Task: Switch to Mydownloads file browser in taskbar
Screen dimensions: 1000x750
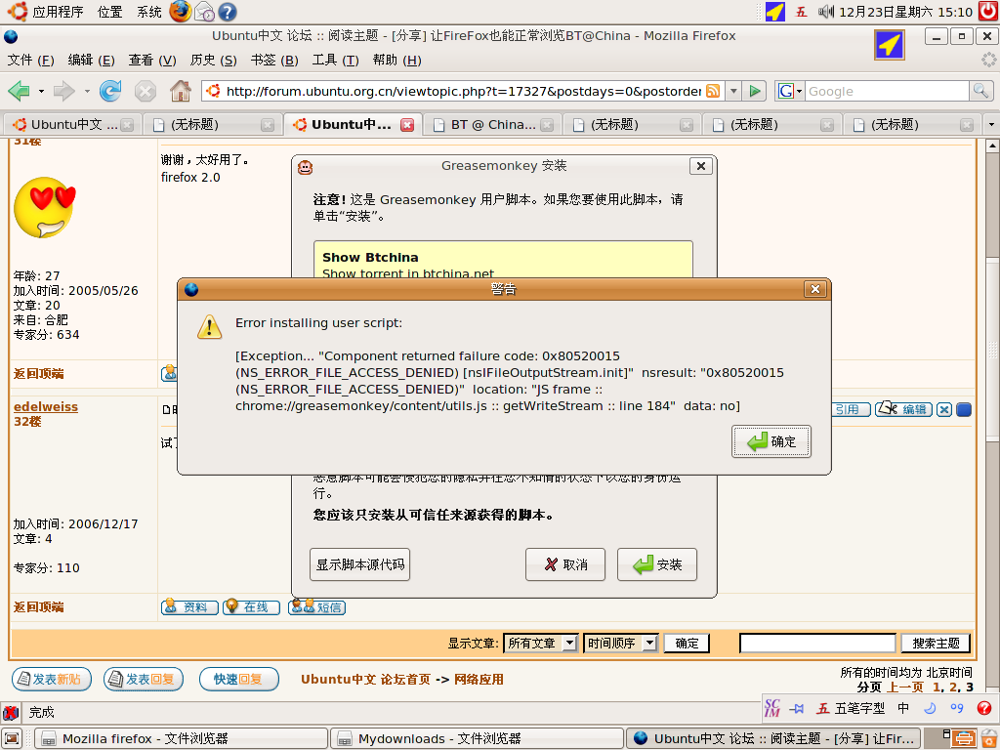Action: (477, 738)
